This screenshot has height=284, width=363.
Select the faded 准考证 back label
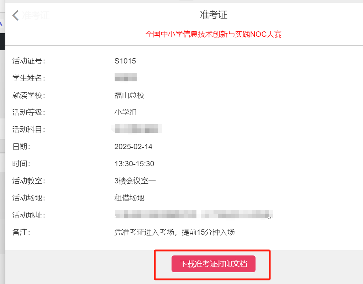36,15
